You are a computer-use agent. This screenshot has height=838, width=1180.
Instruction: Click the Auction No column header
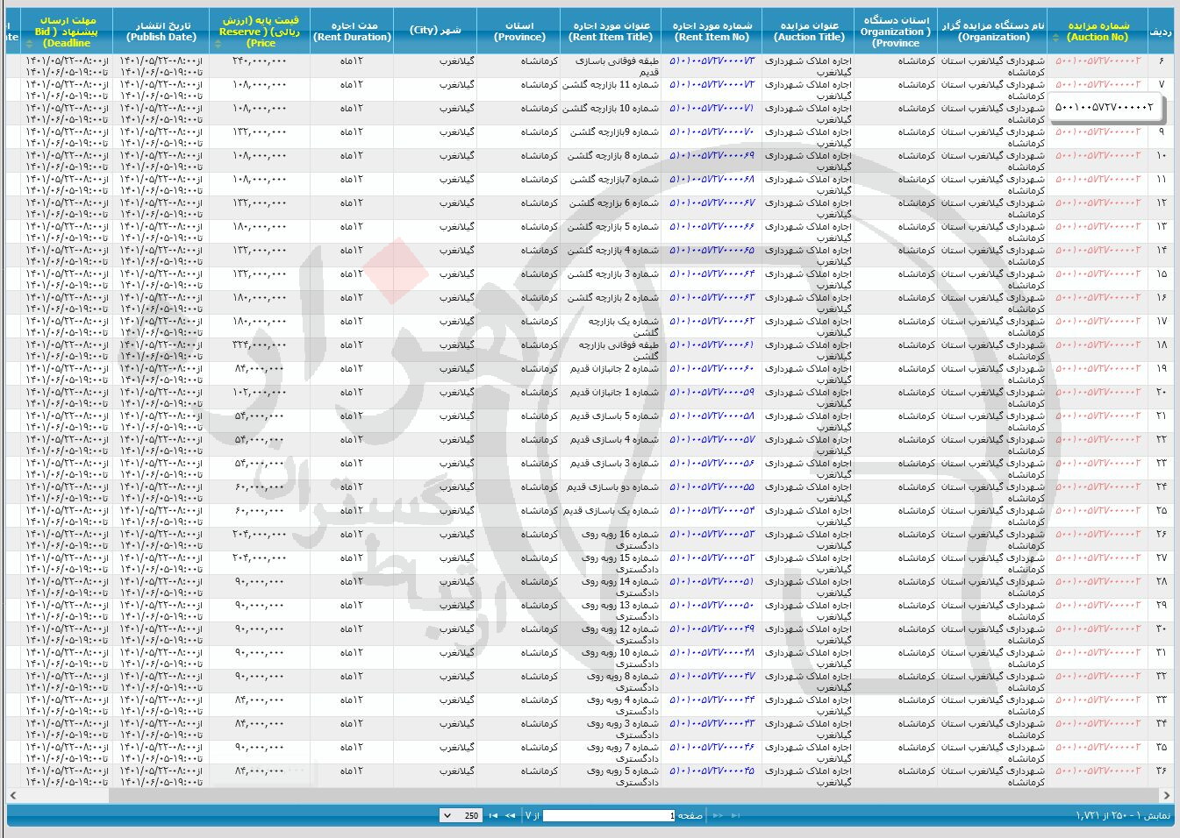point(1098,31)
